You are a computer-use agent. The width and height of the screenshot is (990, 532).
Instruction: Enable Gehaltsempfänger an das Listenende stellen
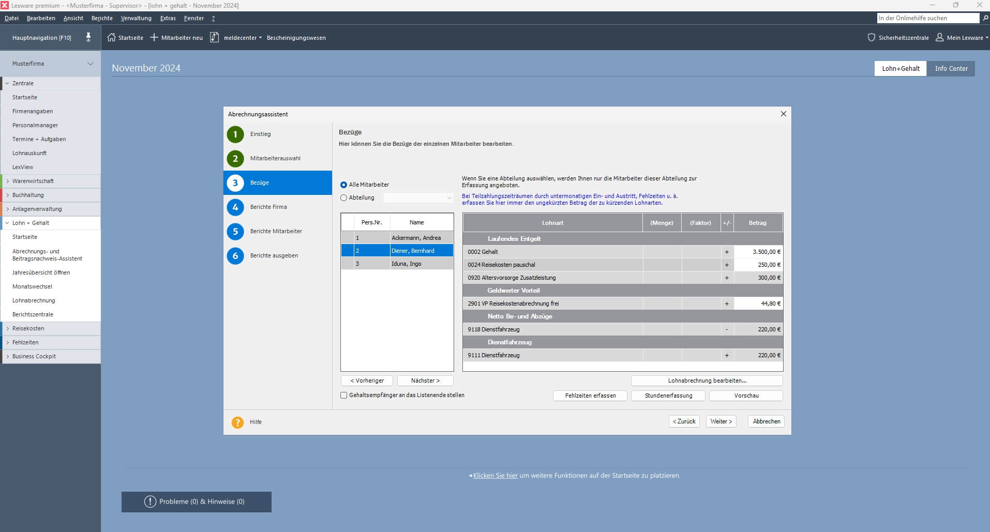(x=343, y=396)
